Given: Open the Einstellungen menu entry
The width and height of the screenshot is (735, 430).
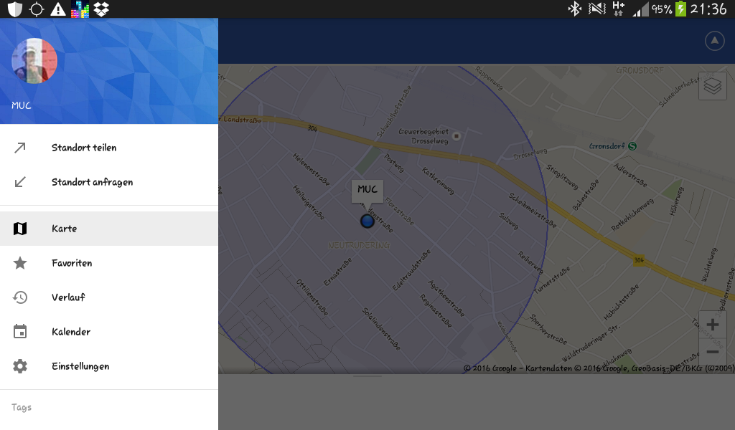Looking at the screenshot, I should pos(109,366).
